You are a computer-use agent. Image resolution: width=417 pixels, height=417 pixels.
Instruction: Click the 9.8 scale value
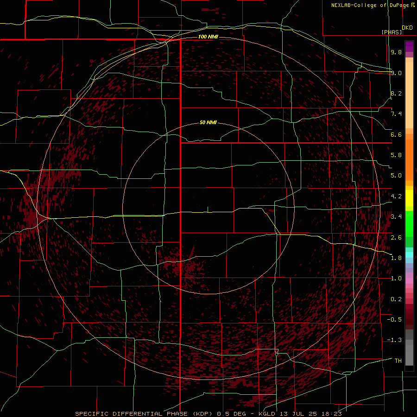click(x=396, y=52)
